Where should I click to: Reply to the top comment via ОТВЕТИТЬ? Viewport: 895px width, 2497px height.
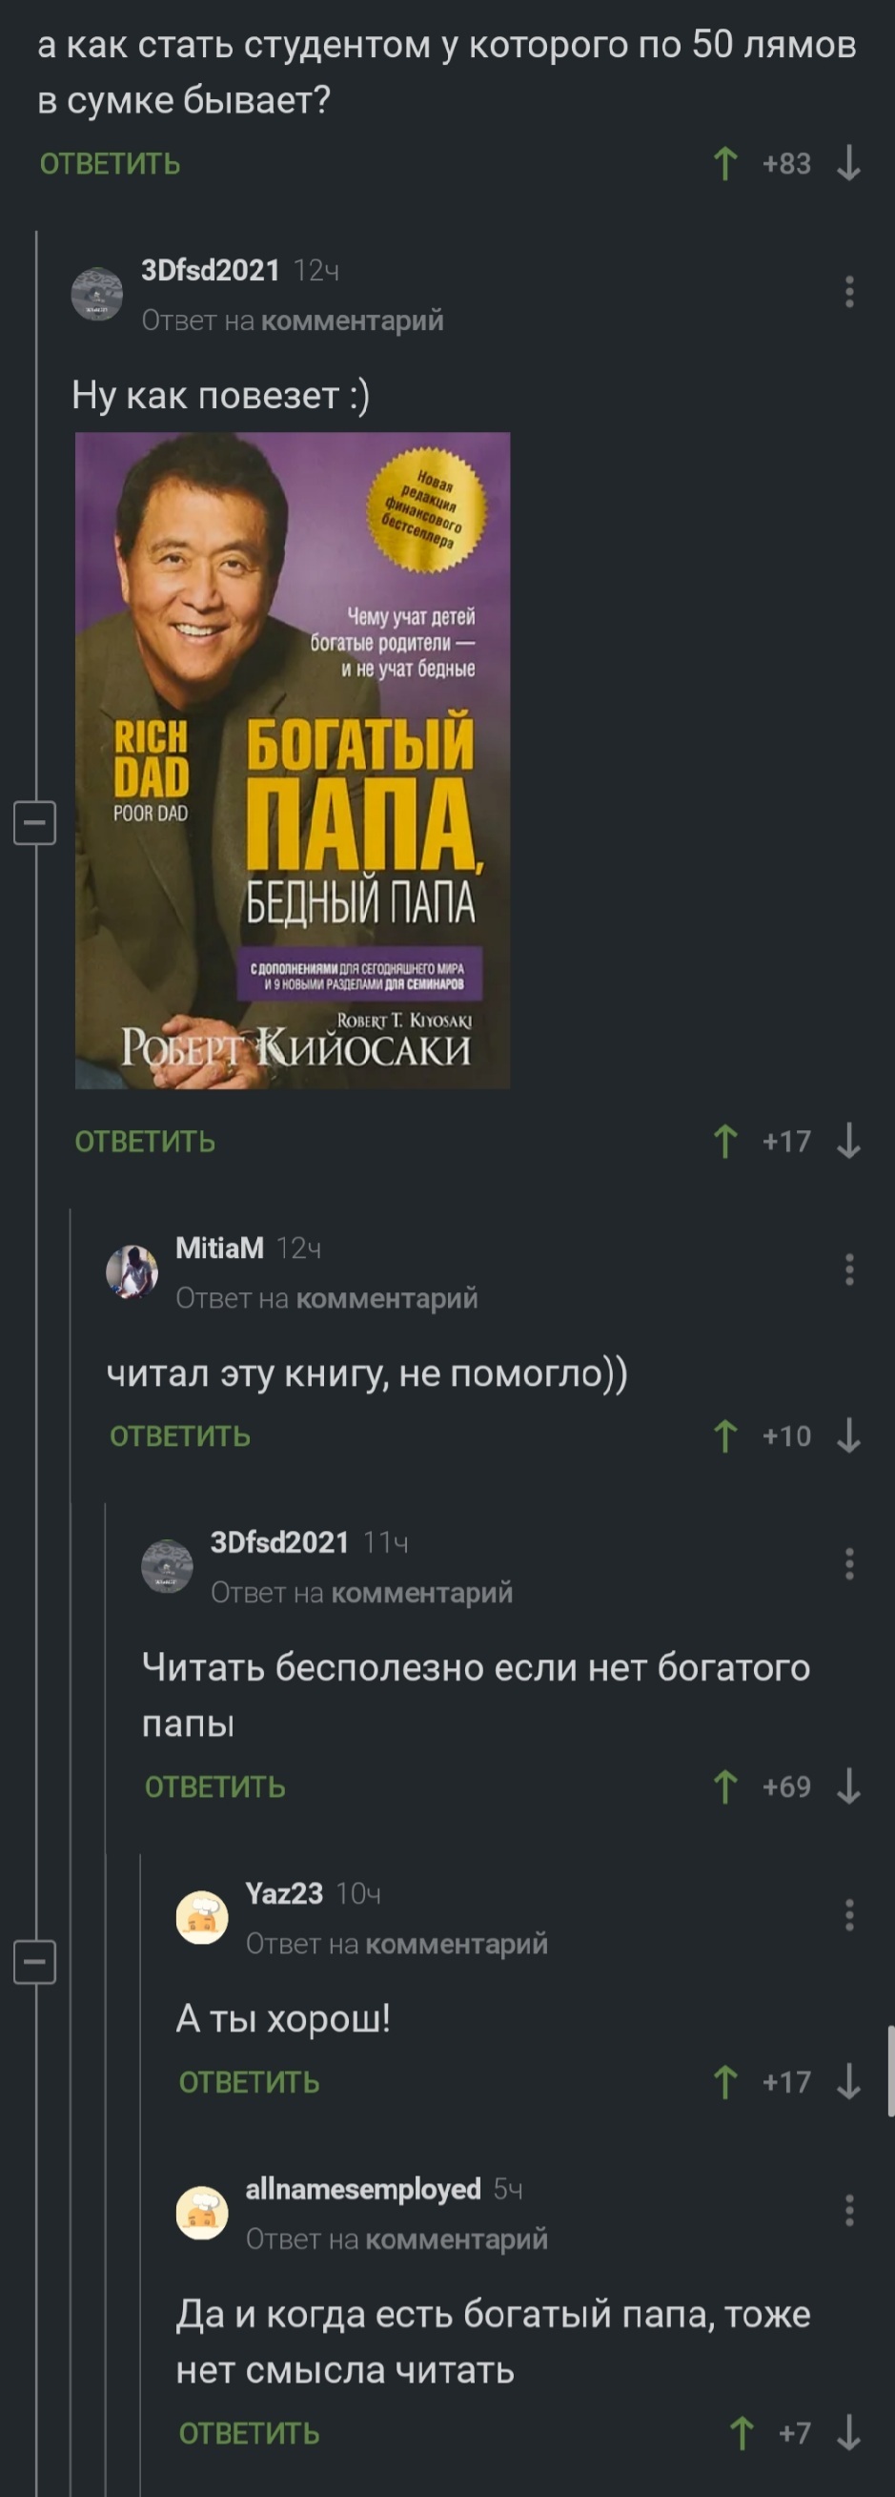(111, 164)
